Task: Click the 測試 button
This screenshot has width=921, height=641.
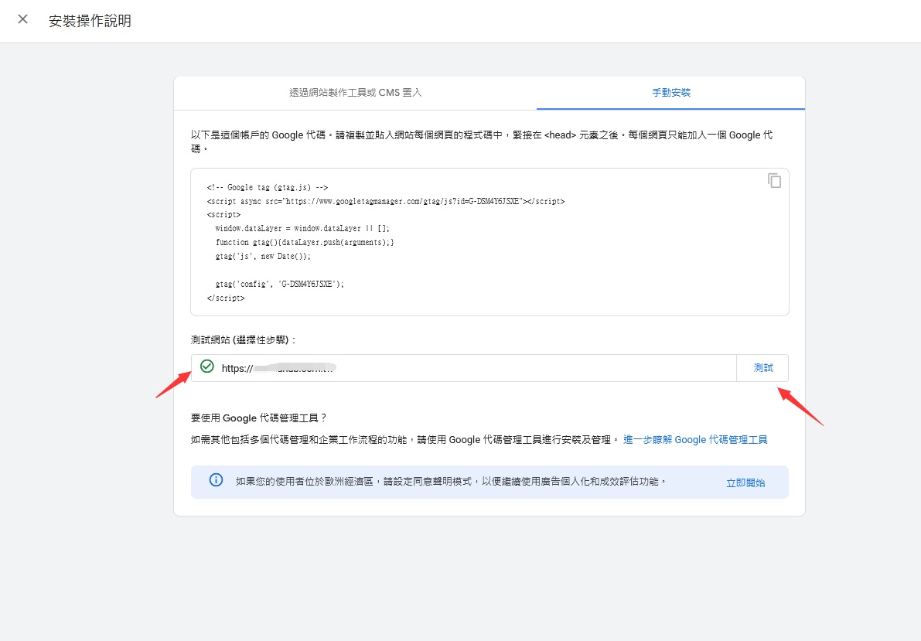Action: pyautogui.click(x=763, y=368)
